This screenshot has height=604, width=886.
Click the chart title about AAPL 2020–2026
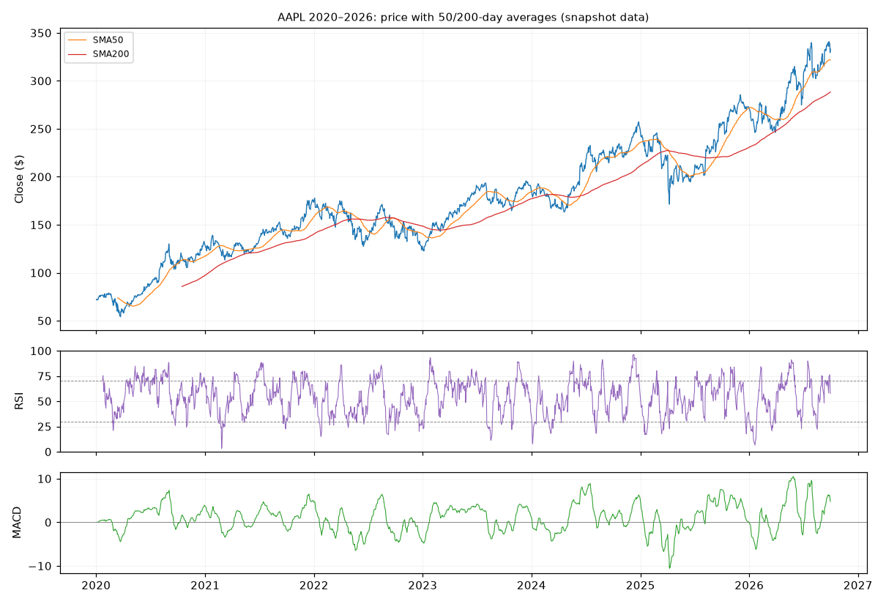point(463,17)
